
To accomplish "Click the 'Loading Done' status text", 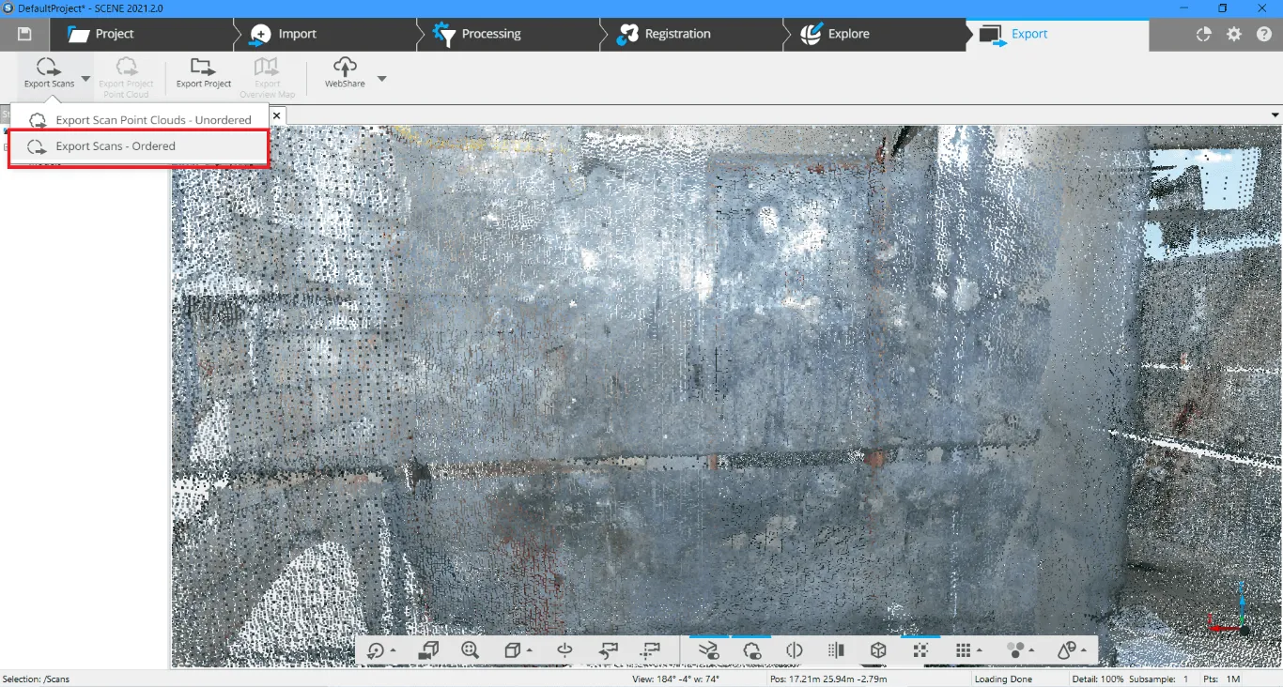I will click(1003, 679).
